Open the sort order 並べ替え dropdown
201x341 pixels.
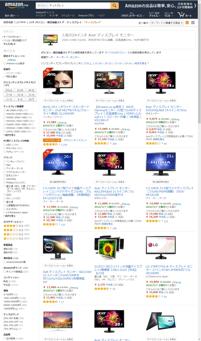pyautogui.click(x=167, y=23)
